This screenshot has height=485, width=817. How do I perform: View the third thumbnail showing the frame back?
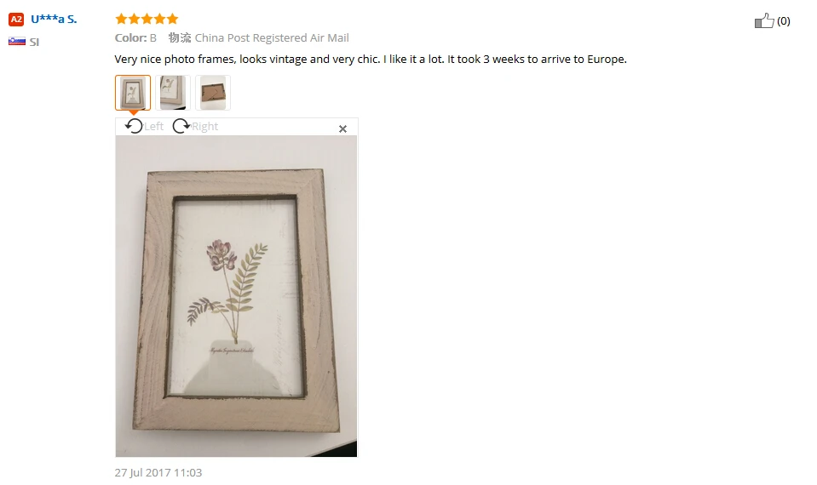[213, 93]
